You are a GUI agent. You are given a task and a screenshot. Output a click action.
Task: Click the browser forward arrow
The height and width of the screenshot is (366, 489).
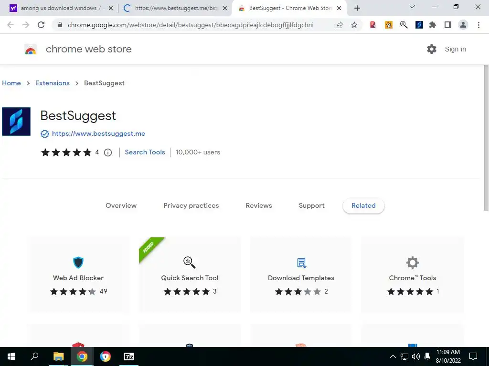(26, 25)
